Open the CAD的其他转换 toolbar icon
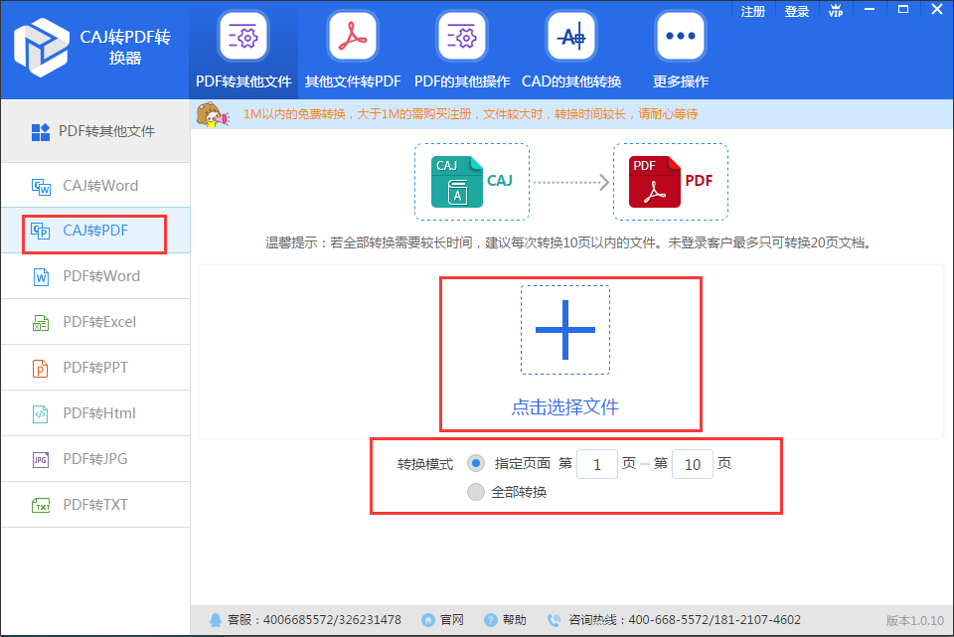Viewport: 954px width, 637px height. click(x=571, y=37)
